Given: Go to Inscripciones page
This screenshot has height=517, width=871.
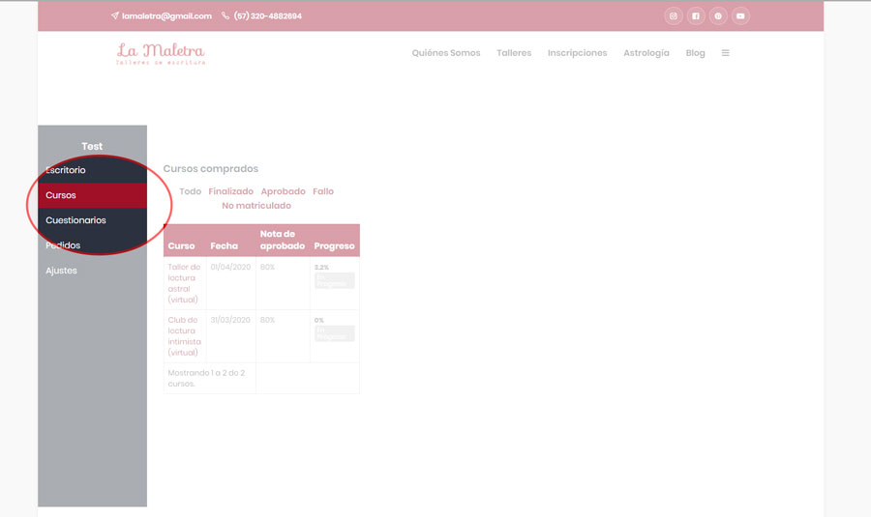Looking at the screenshot, I should (577, 53).
